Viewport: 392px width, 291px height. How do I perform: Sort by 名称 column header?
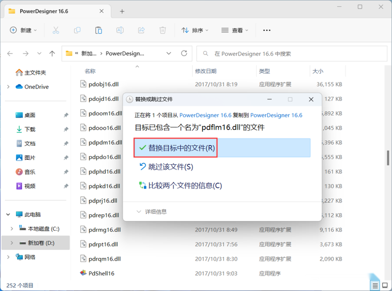[90, 71]
